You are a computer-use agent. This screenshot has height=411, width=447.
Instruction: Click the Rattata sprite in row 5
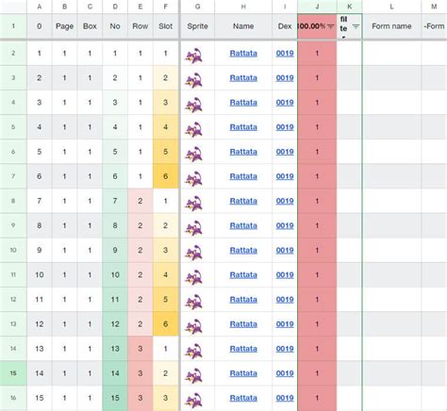[194, 129]
